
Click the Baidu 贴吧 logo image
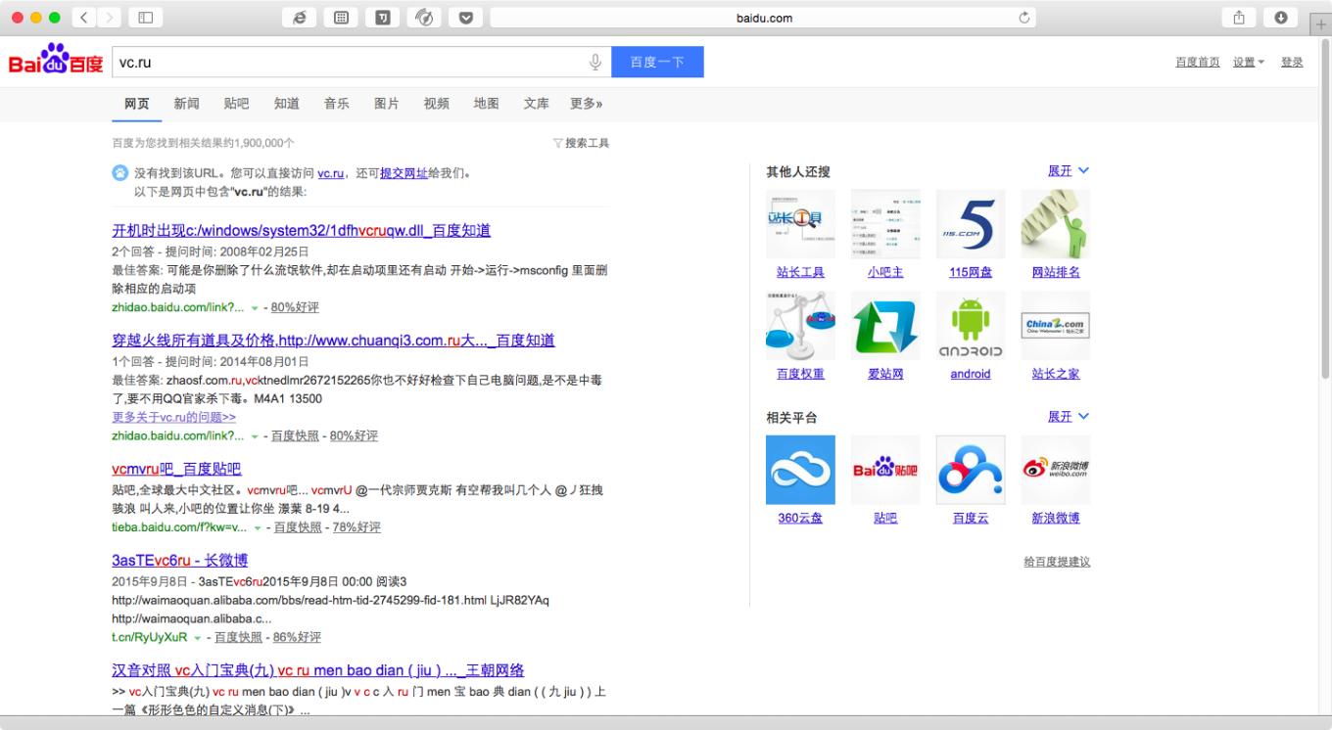tap(885, 470)
